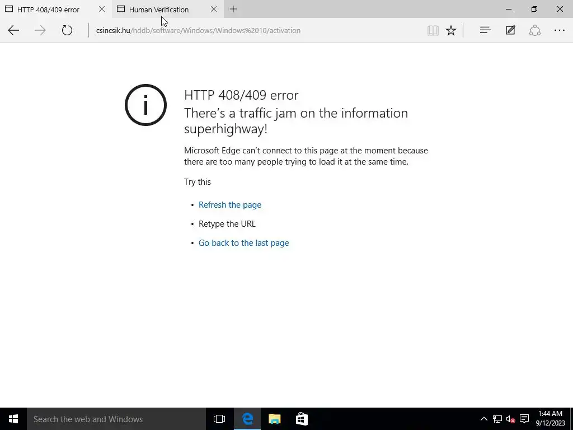Image resolution: width=573 pixels, height=430 pixels.
Task: Make a Web Note with pen icon
Action: (510, 30)
